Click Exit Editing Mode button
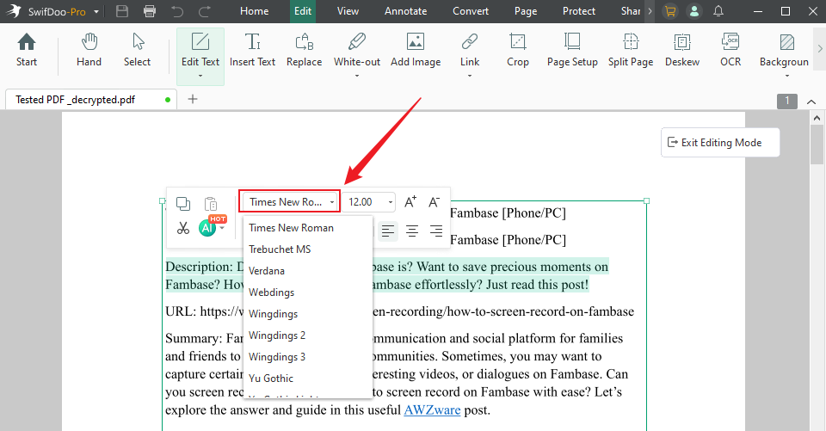The width and height of the screenshot is (826, 431). (720, 143)
